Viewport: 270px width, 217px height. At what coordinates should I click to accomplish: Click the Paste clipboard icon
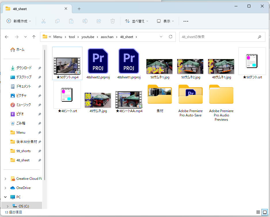(71, 21)
